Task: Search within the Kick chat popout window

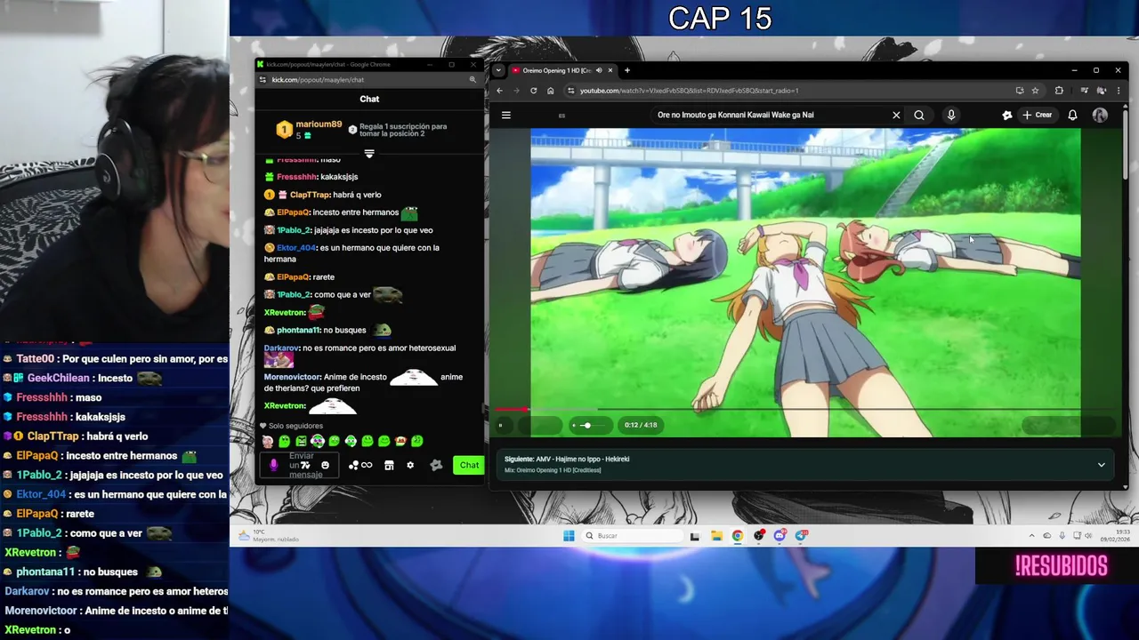Action: pos(473,80)
